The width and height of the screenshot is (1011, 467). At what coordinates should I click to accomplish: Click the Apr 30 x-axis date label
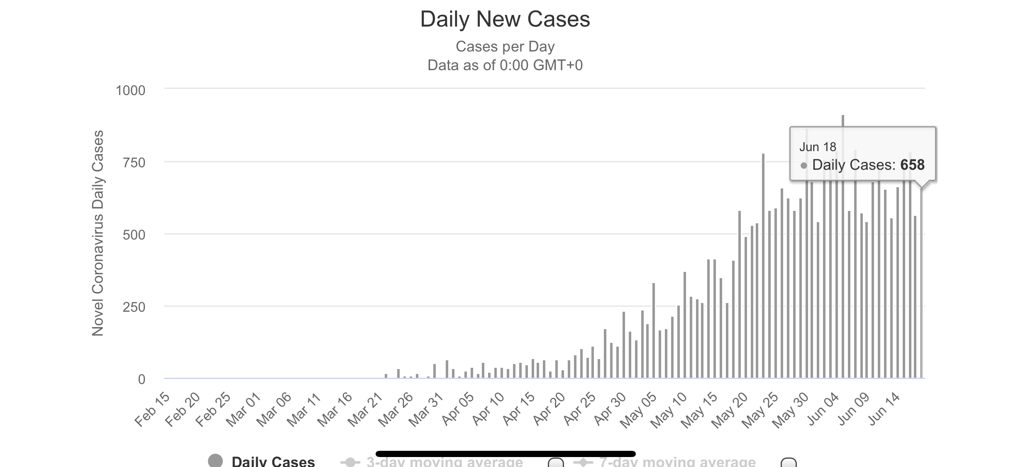point(610,409)
